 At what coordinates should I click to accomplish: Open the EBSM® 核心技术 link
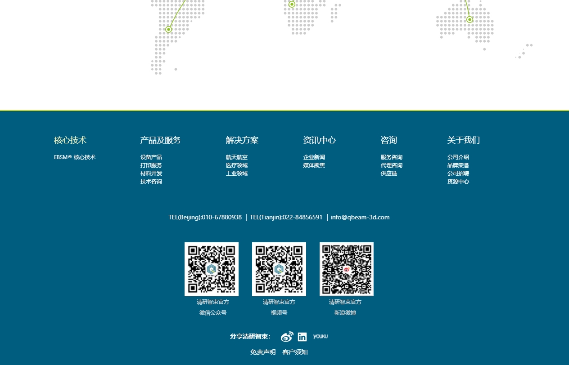(x=74, y=157)
